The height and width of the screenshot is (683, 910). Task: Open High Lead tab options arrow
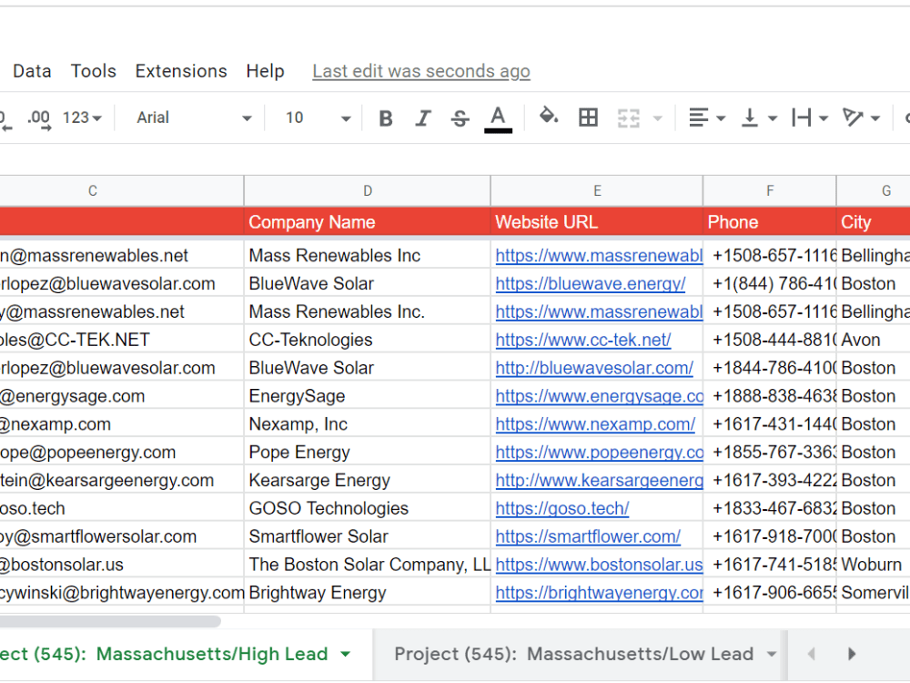346,654
